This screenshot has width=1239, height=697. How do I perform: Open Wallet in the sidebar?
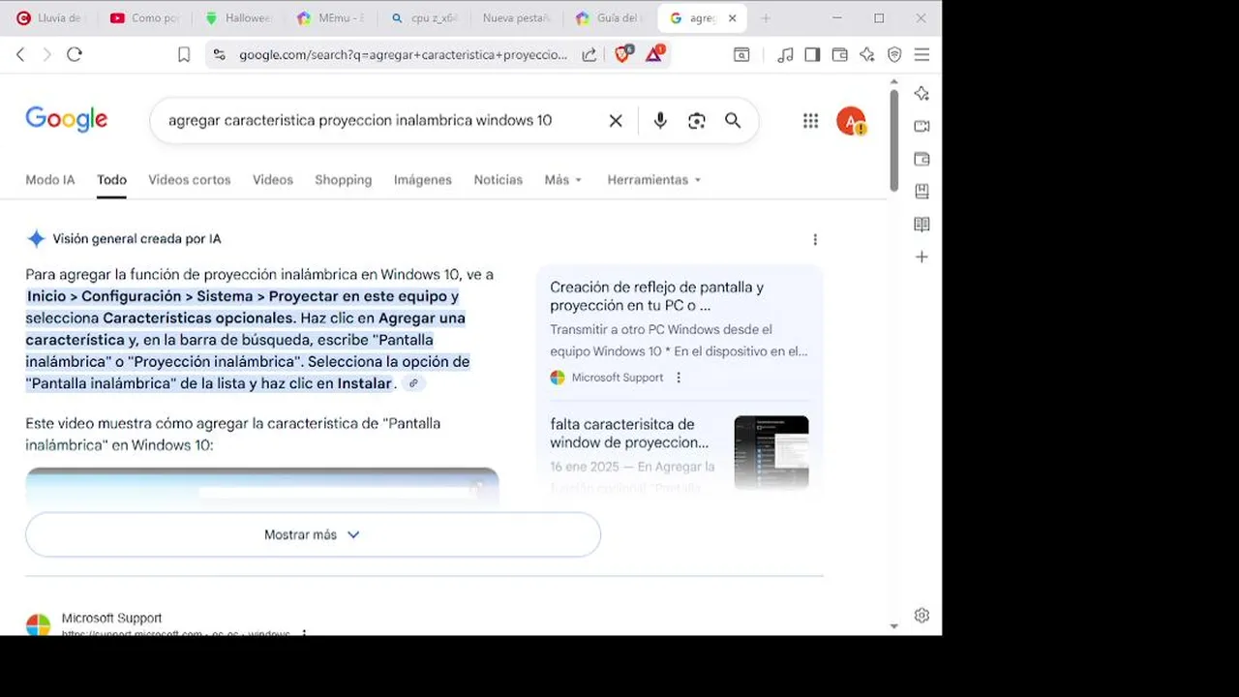coord(922,159)
